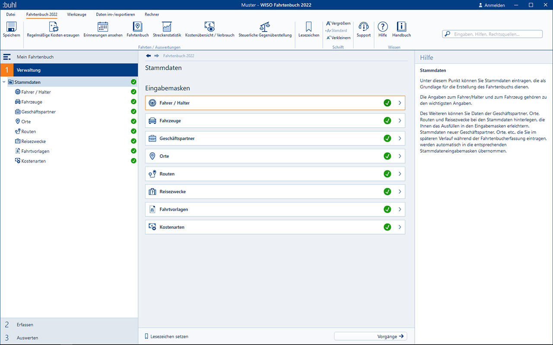
Task: Open Kostenübersicht / Verbrauch icon
Action: point(210,27)
